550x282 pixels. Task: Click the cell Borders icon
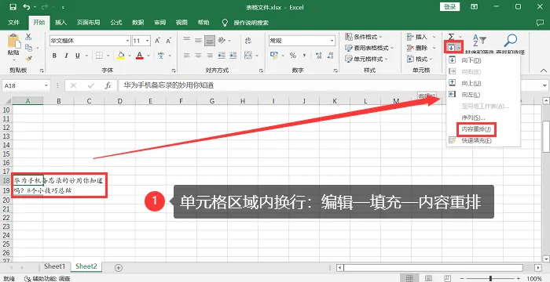99,56
